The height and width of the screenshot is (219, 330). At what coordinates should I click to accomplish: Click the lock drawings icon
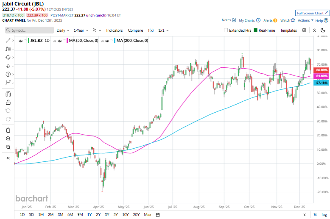(8, 102)
